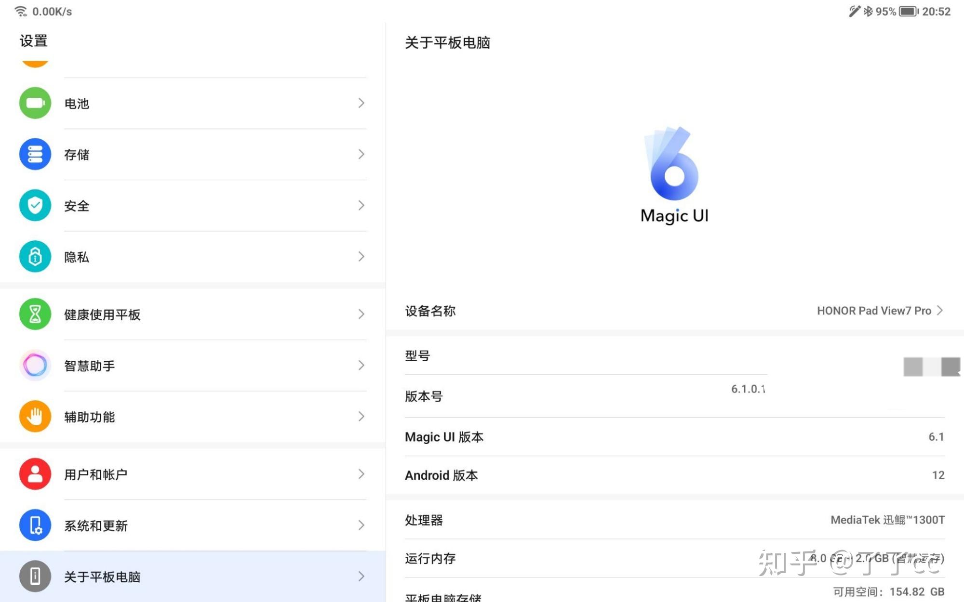Open 用户和帐户 settings
964x602 pixels.
193,474
